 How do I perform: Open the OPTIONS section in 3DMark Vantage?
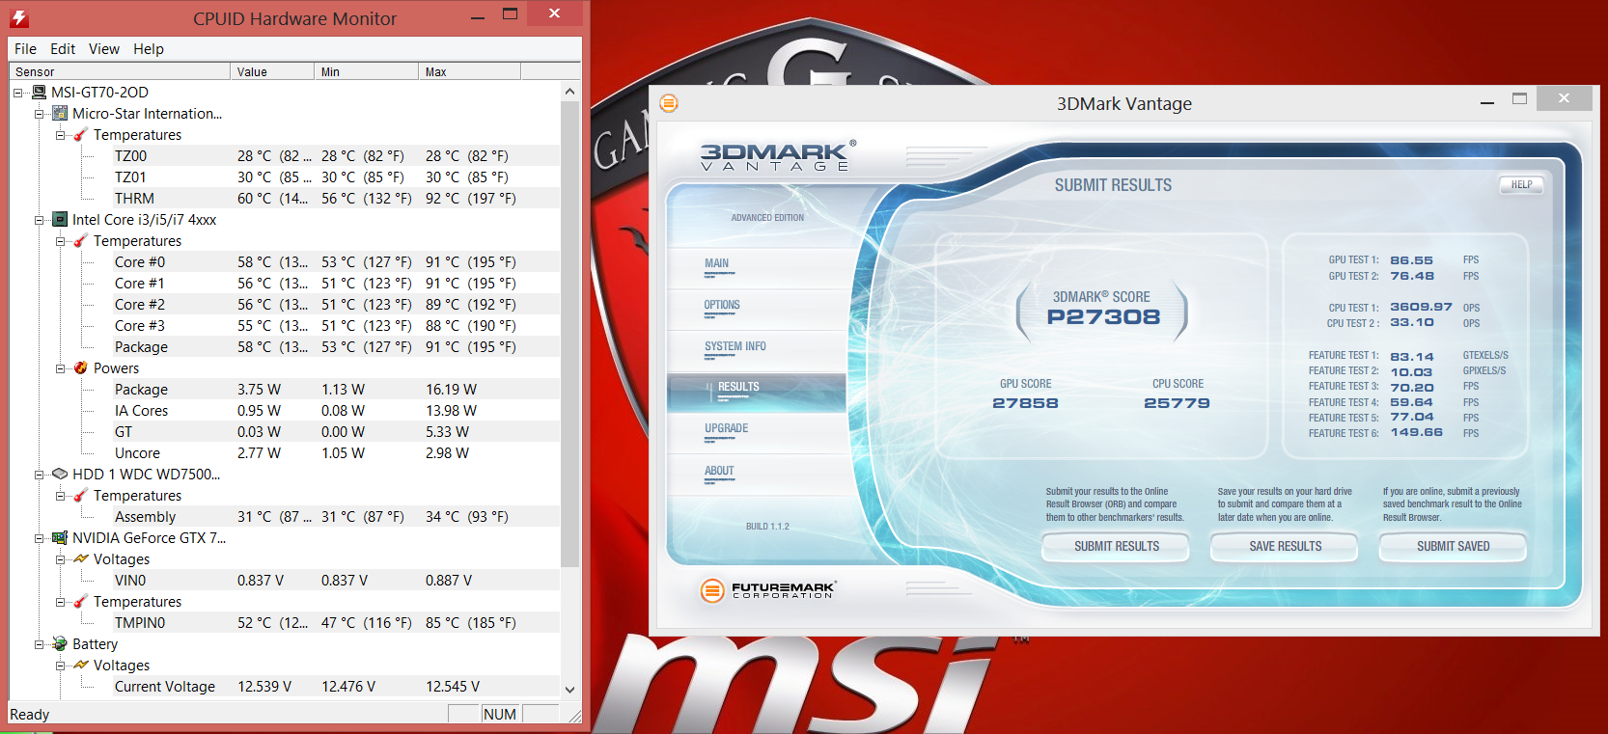point(757,310)
